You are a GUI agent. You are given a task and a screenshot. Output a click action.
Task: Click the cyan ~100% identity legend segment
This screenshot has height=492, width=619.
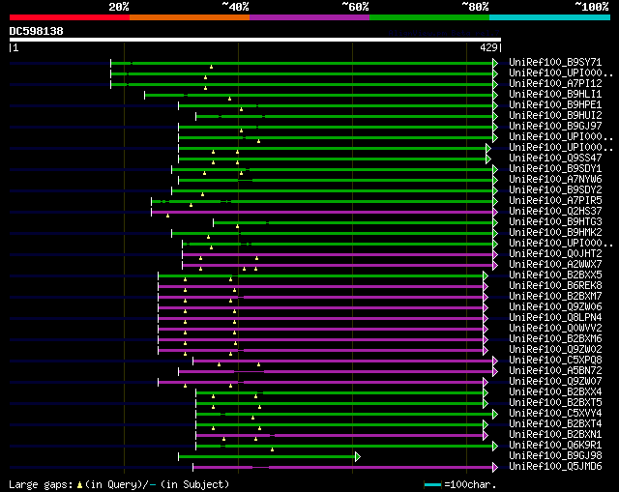pyautogui.click(x=550, y=17)
